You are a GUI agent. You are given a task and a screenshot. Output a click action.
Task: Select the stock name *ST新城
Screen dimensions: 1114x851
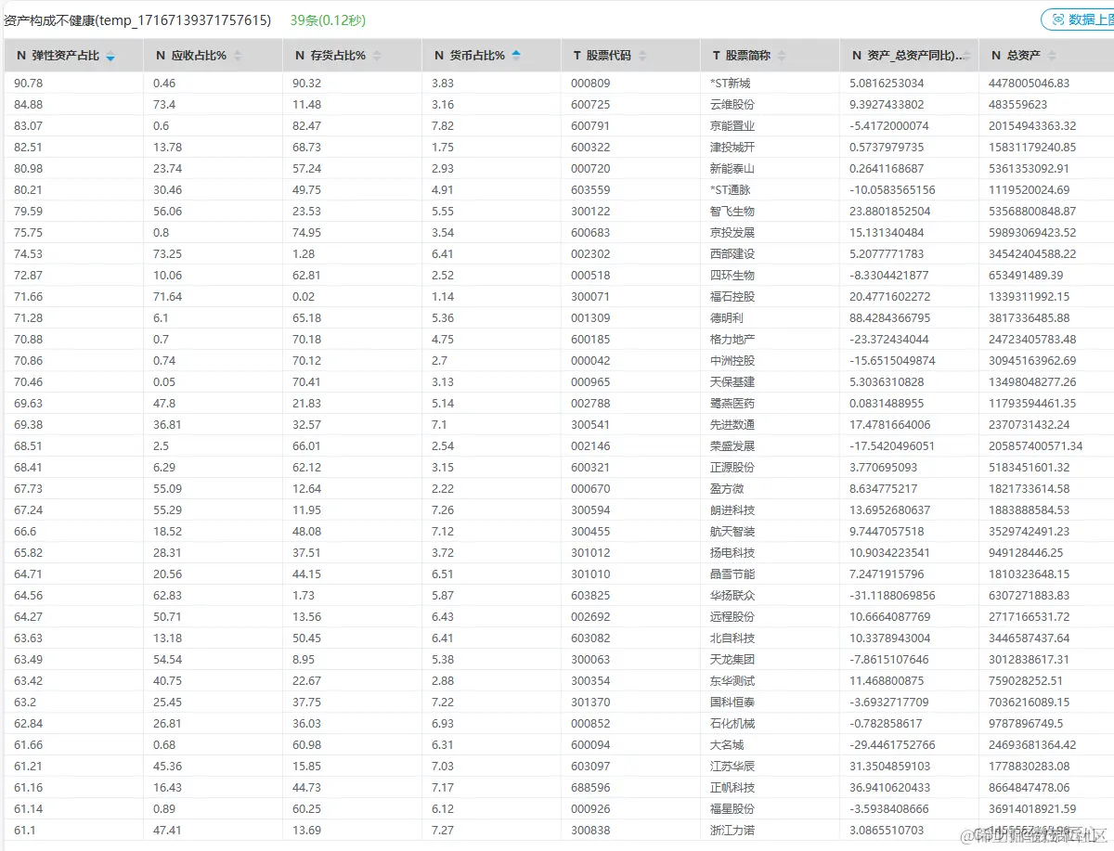(730, 84)
